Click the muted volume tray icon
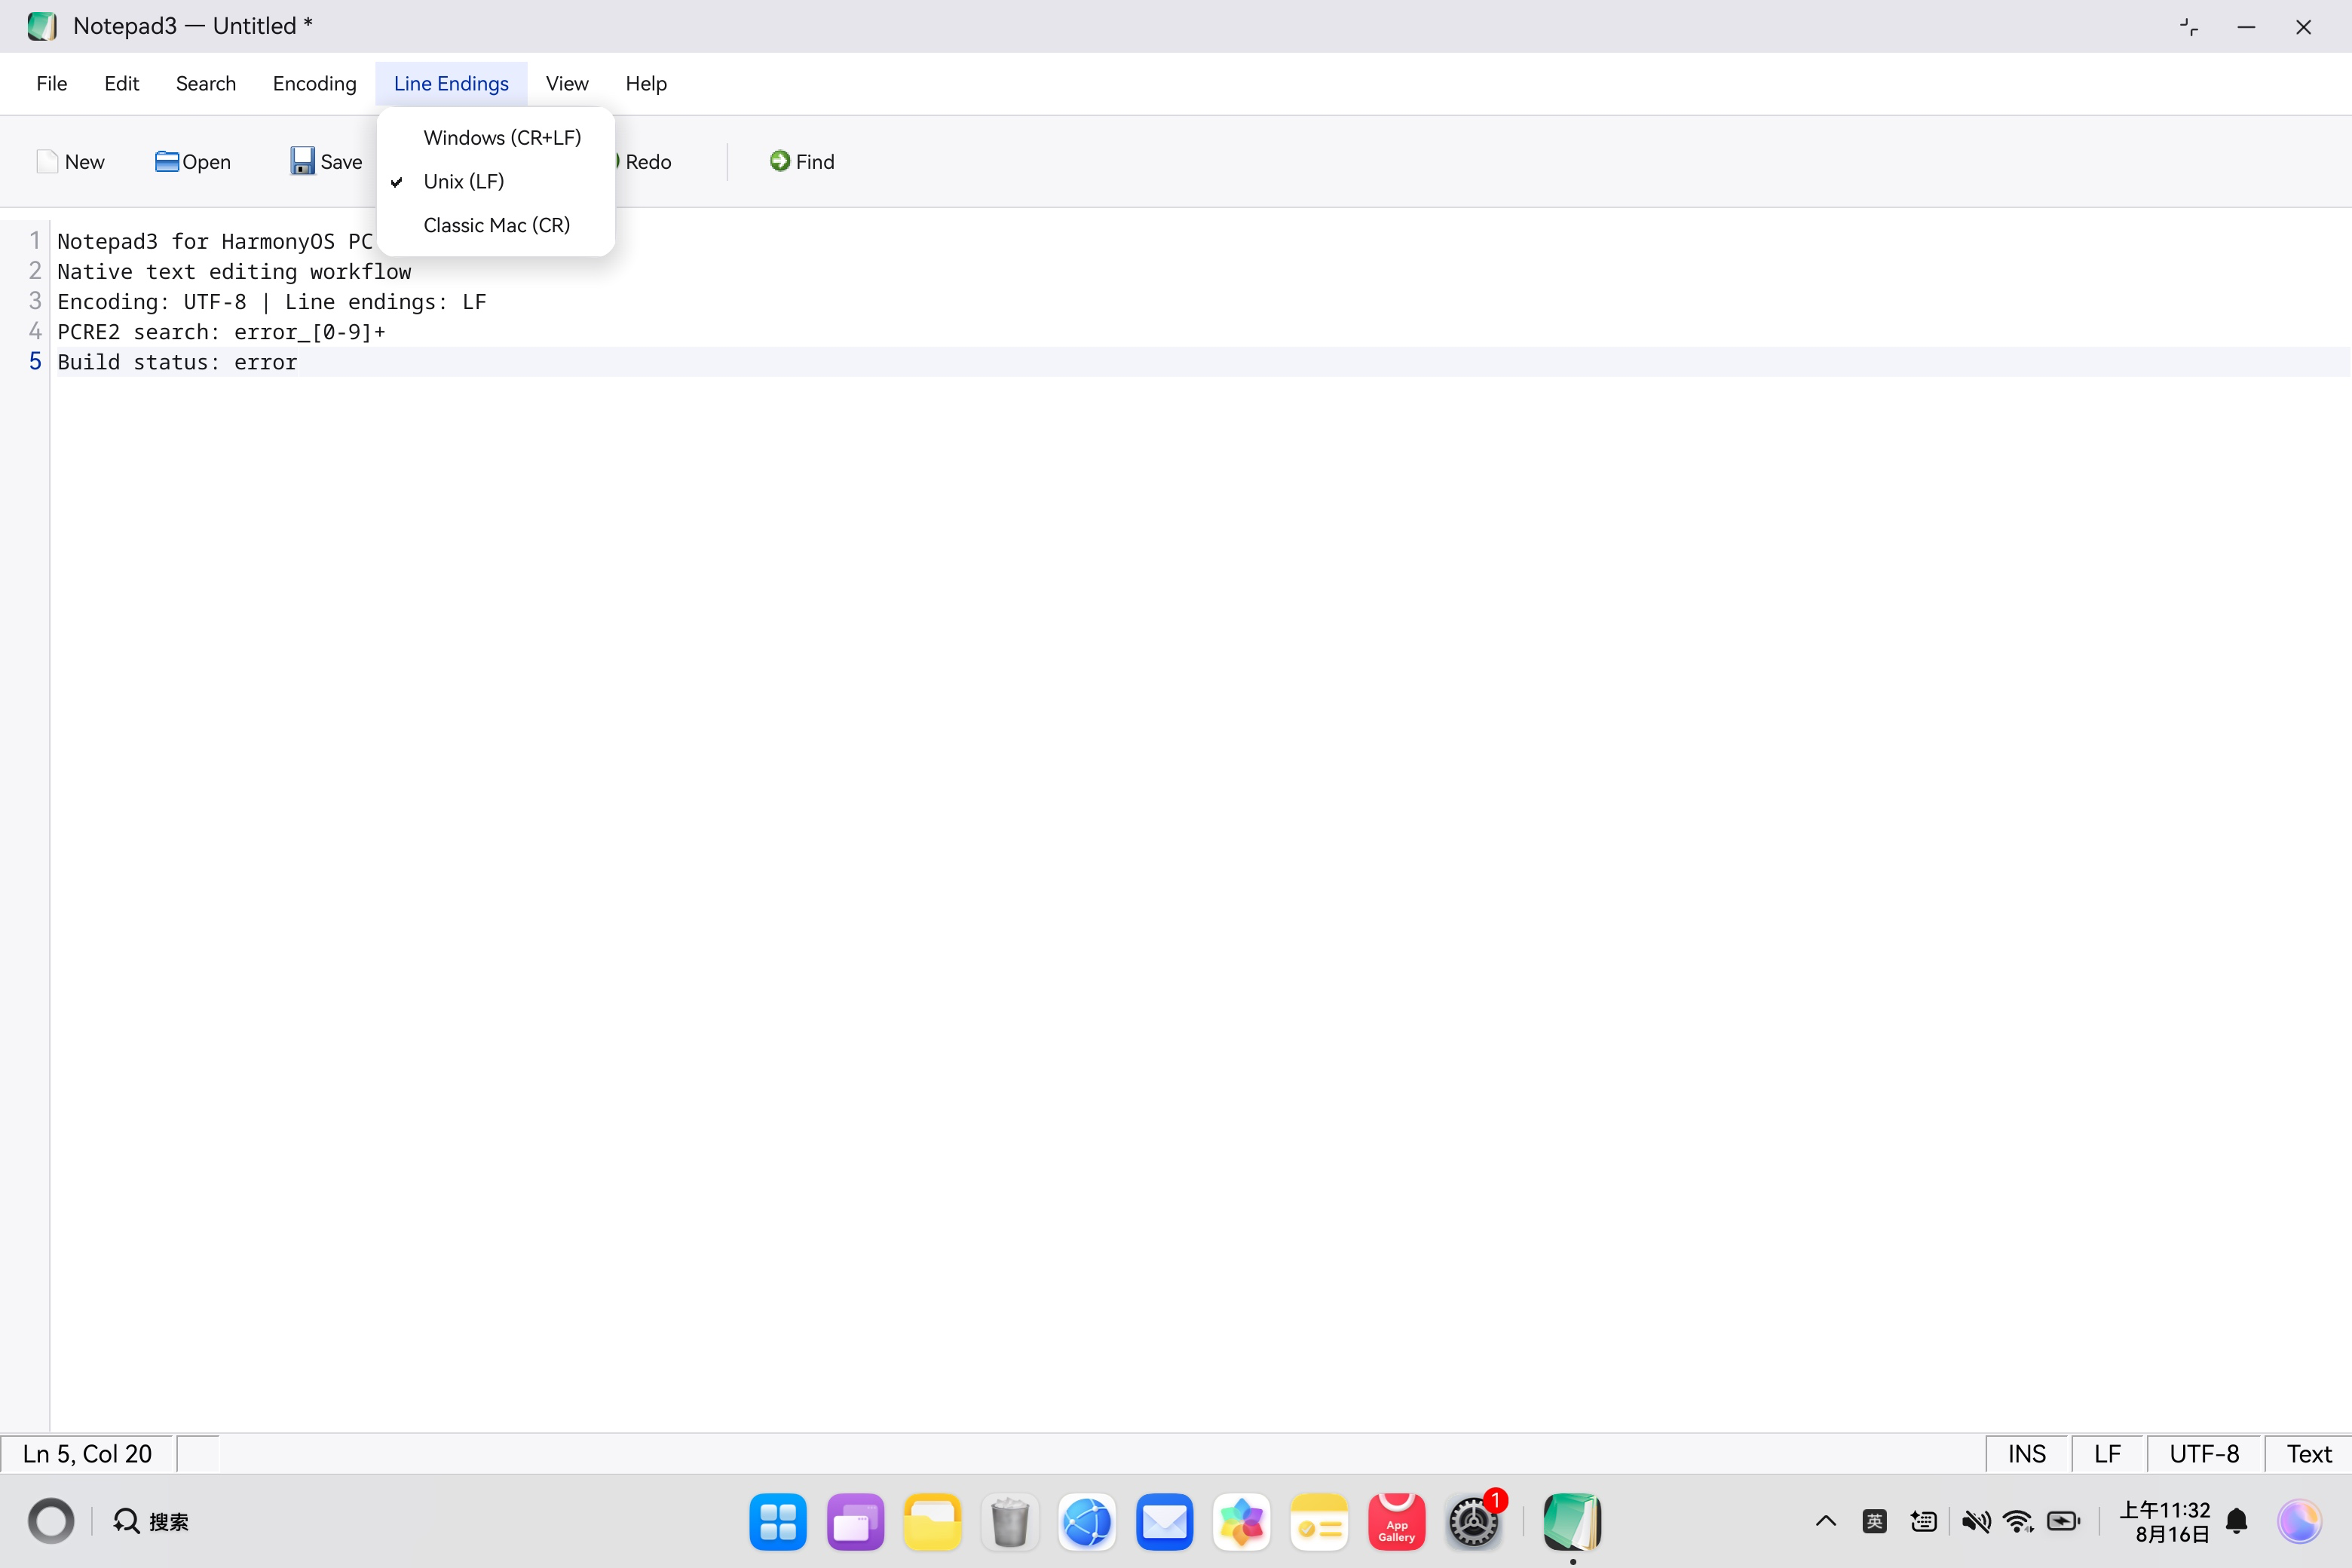Screen dimensions: 2352x1568 pyautogui.click(x=1975, y=1522)
